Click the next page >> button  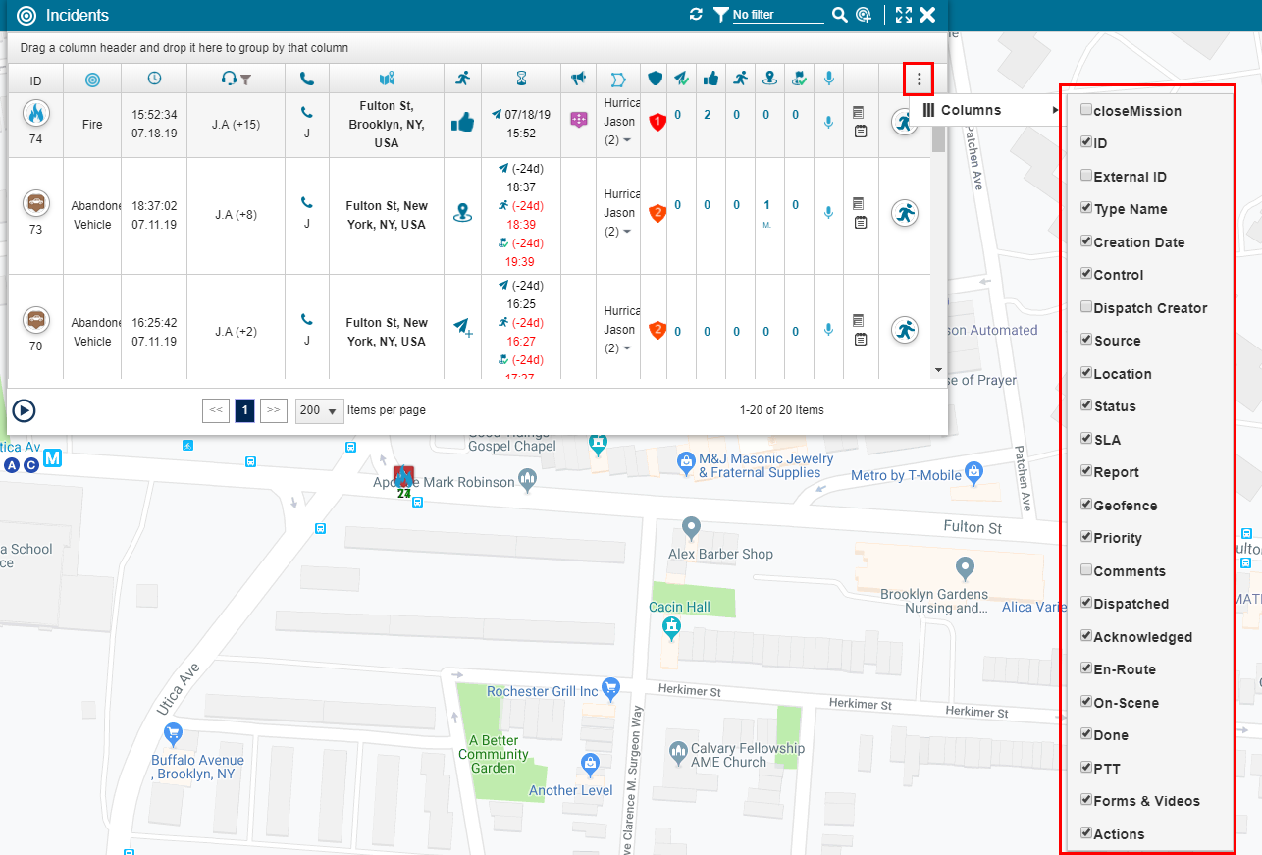[x=274, y=410]
